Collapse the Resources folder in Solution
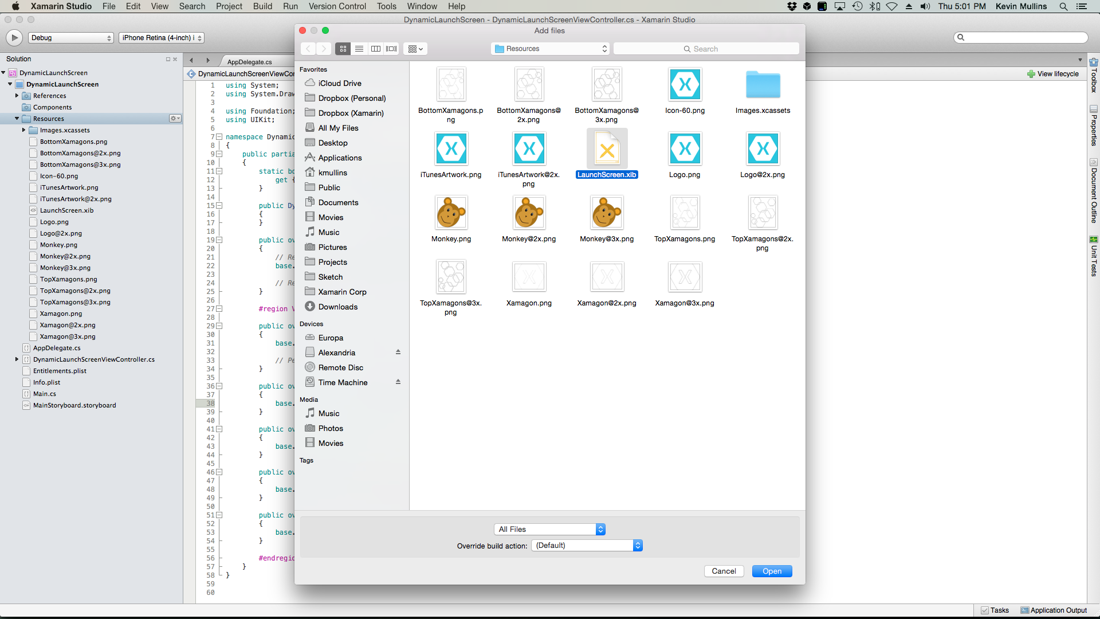This screenshot has width=1100, height=619. [17, 119]
